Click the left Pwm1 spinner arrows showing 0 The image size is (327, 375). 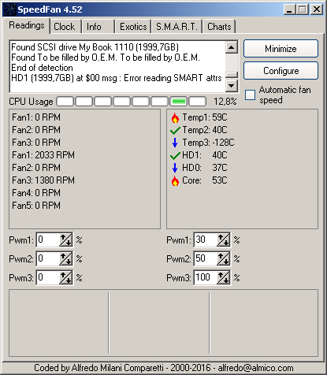pyautogui.click(x=65, y=239)
